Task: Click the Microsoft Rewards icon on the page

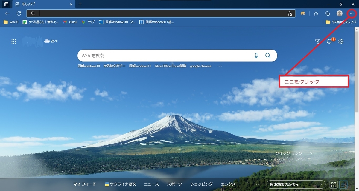Action: [318, 41]
